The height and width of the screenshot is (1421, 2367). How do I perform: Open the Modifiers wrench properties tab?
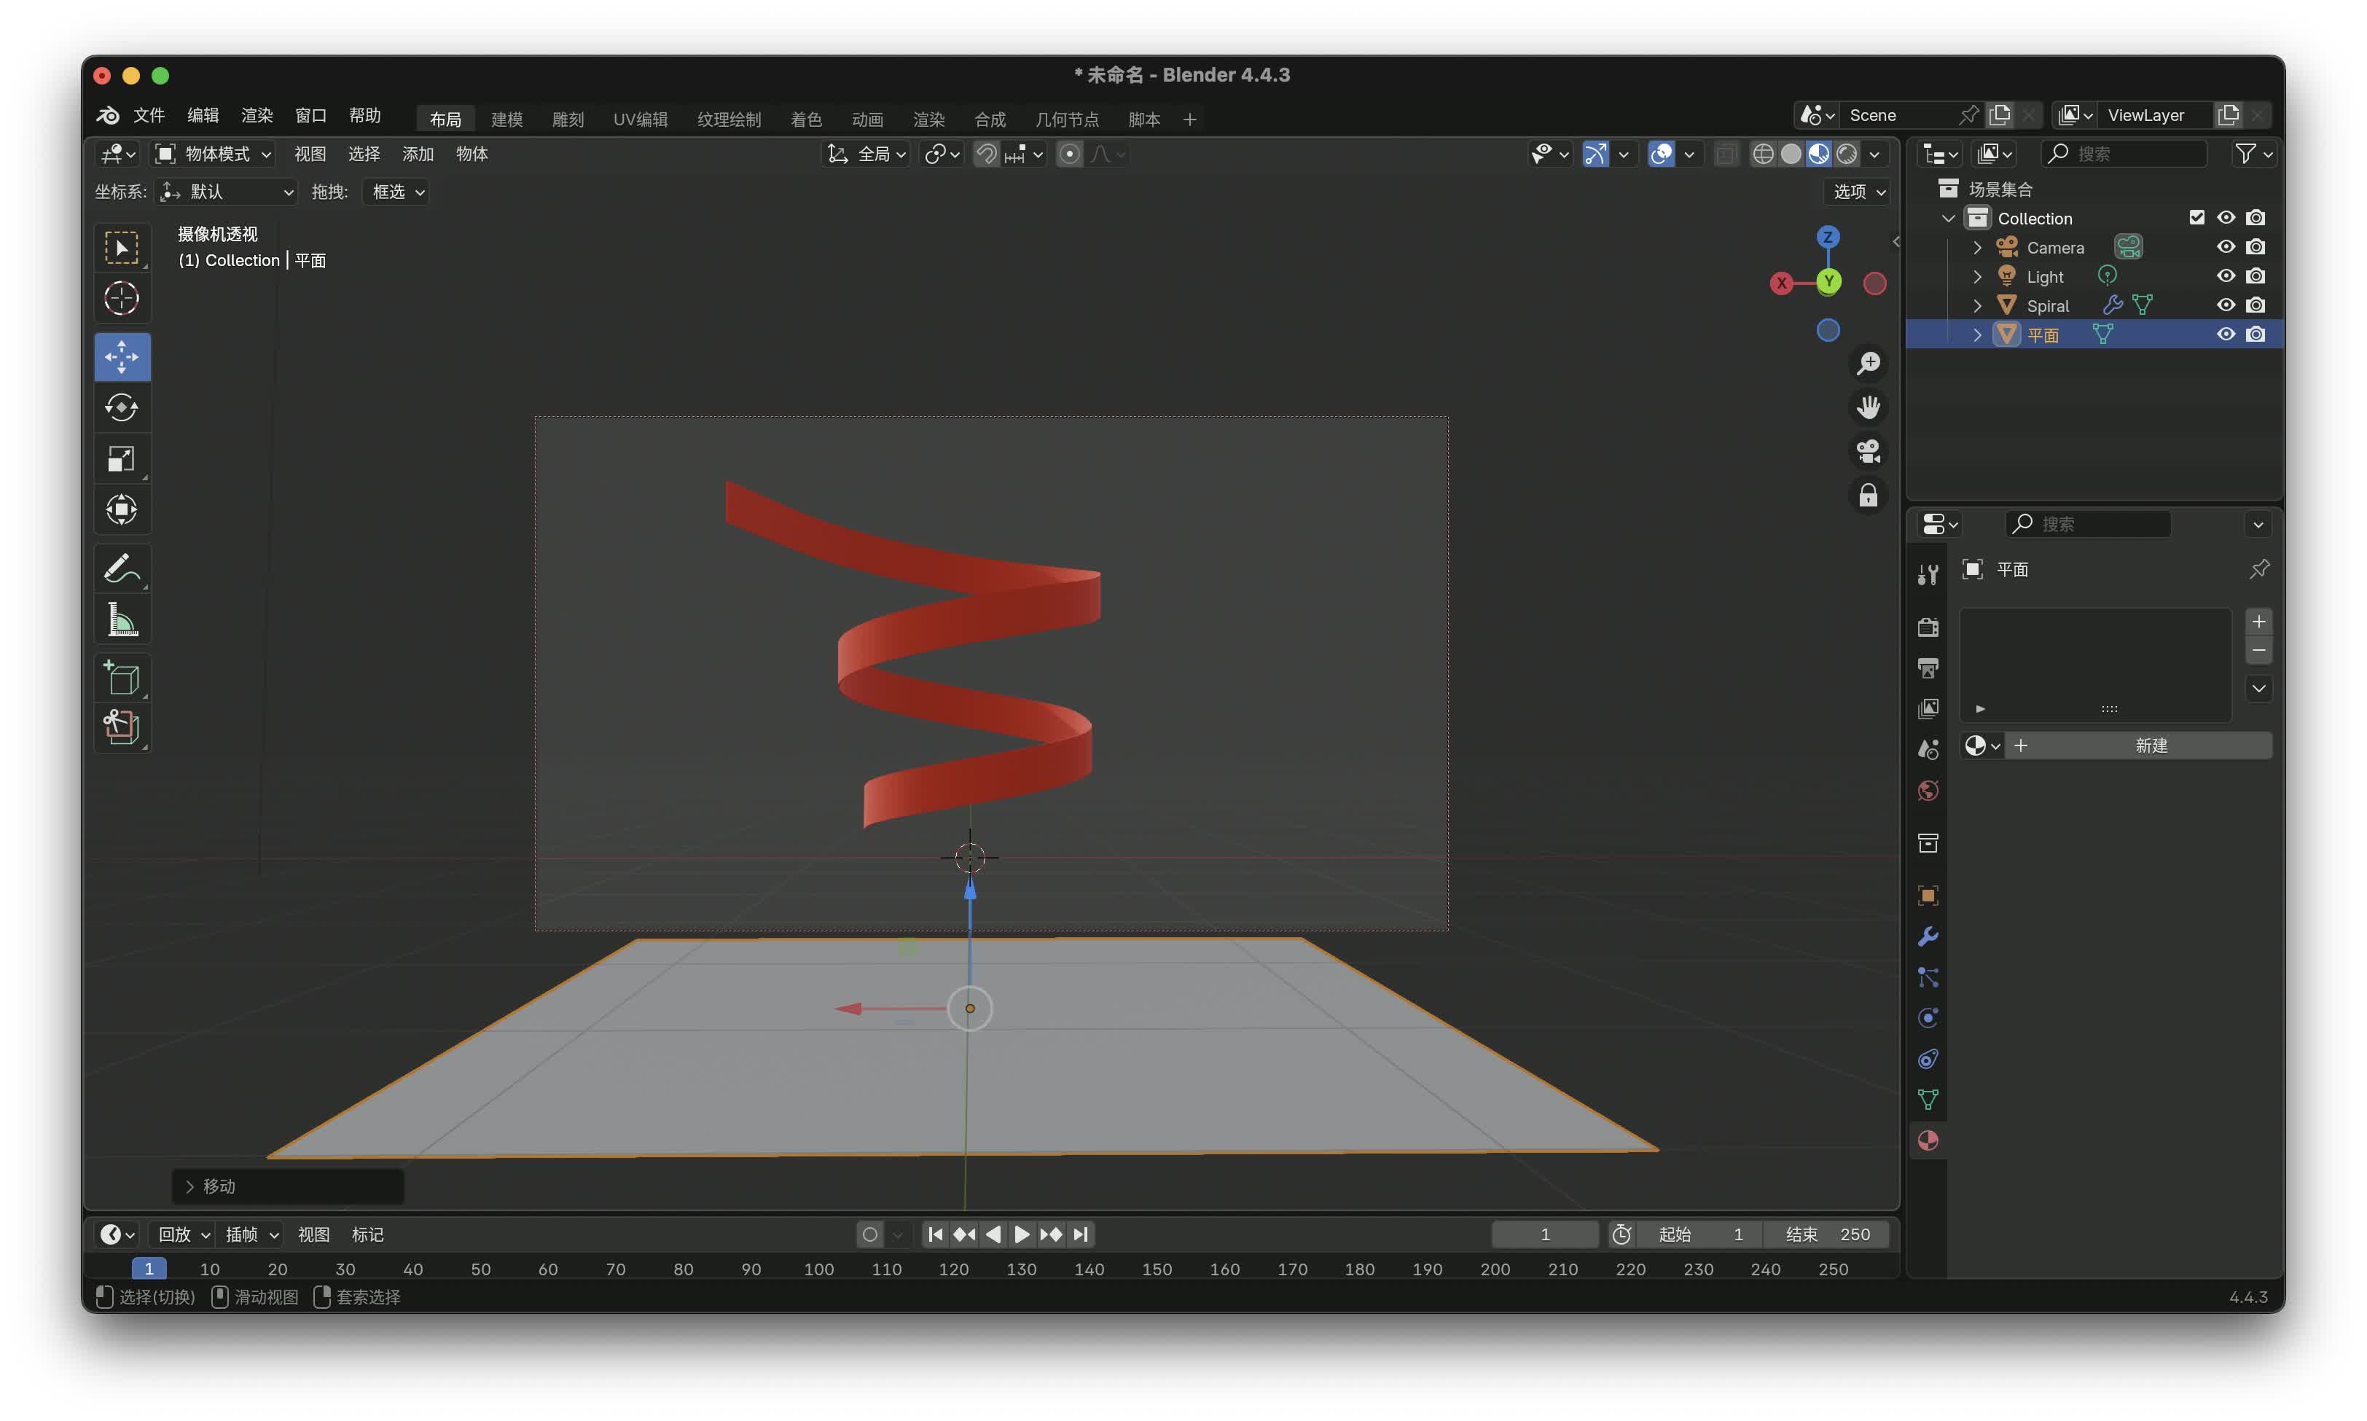click(1928, 936)
